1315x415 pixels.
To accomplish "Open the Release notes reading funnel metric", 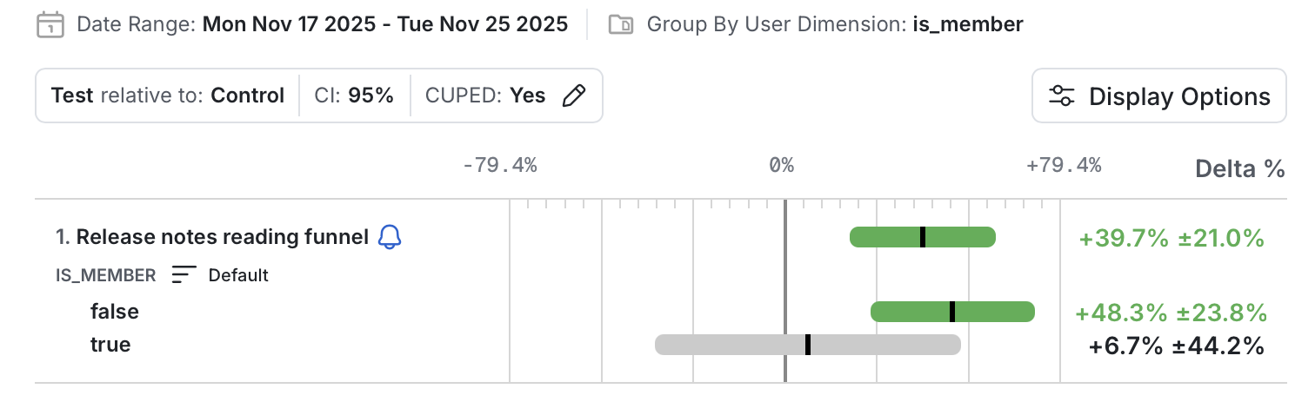I will click(x=222, y=236).
